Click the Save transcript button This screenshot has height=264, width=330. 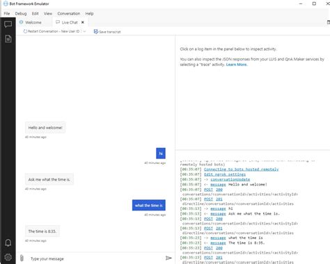(x=107, y=32)
